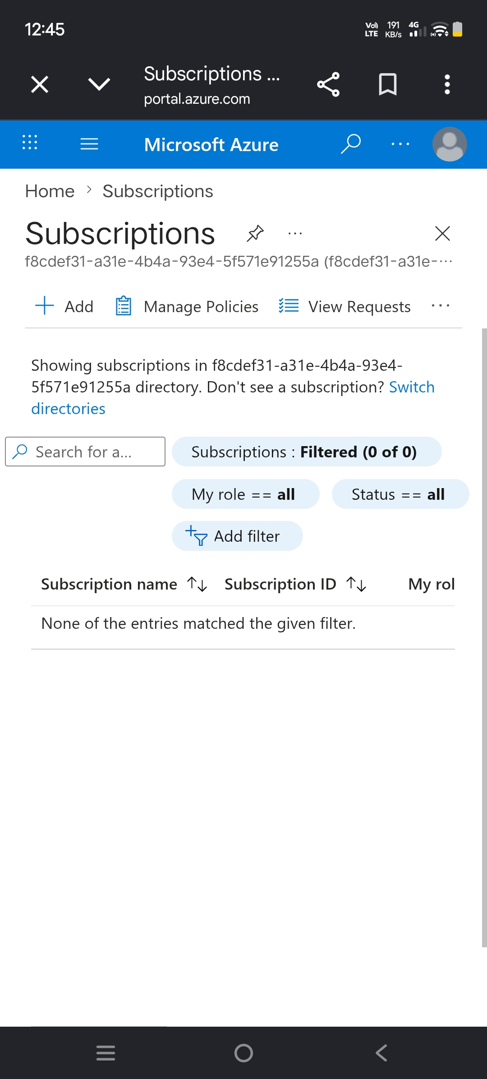Open the Status == all filter
Viewport: 487px width, 1079px height.
pyautogui.click(x=400, y=494)
